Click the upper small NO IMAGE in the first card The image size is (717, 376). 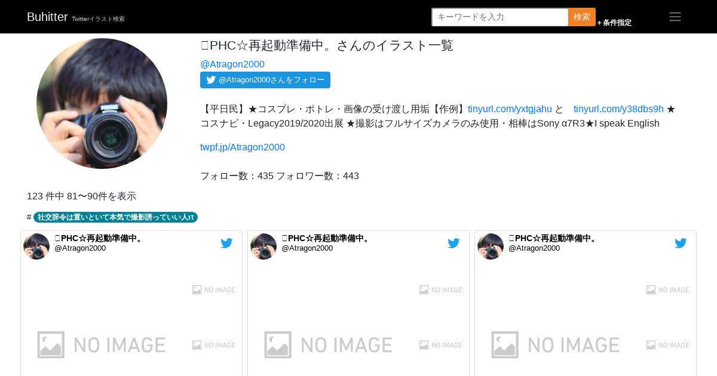coord(213,289)
